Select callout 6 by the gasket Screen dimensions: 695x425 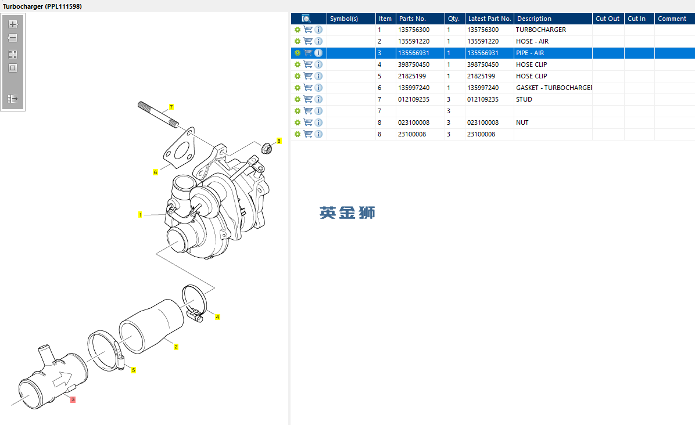click(x=155, y=172)
